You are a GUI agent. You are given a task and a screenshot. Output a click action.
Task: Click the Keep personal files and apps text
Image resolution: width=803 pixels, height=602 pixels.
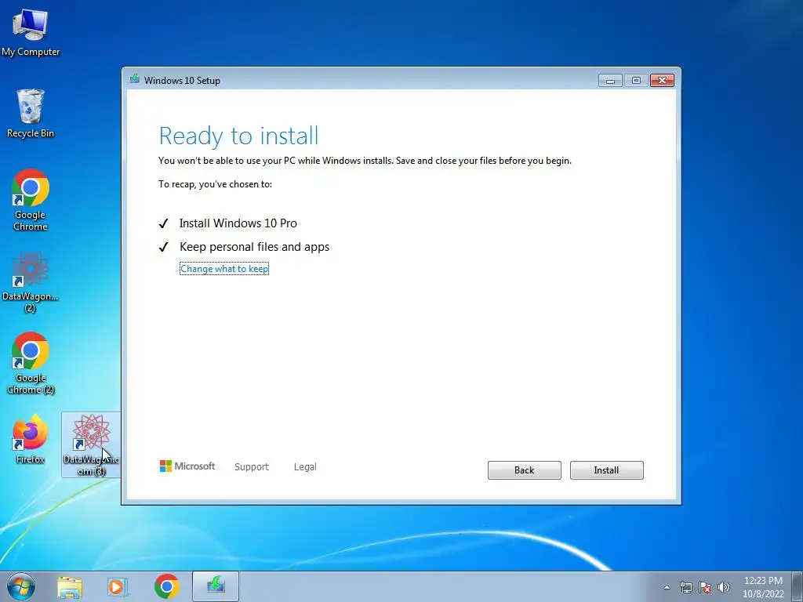255,247
